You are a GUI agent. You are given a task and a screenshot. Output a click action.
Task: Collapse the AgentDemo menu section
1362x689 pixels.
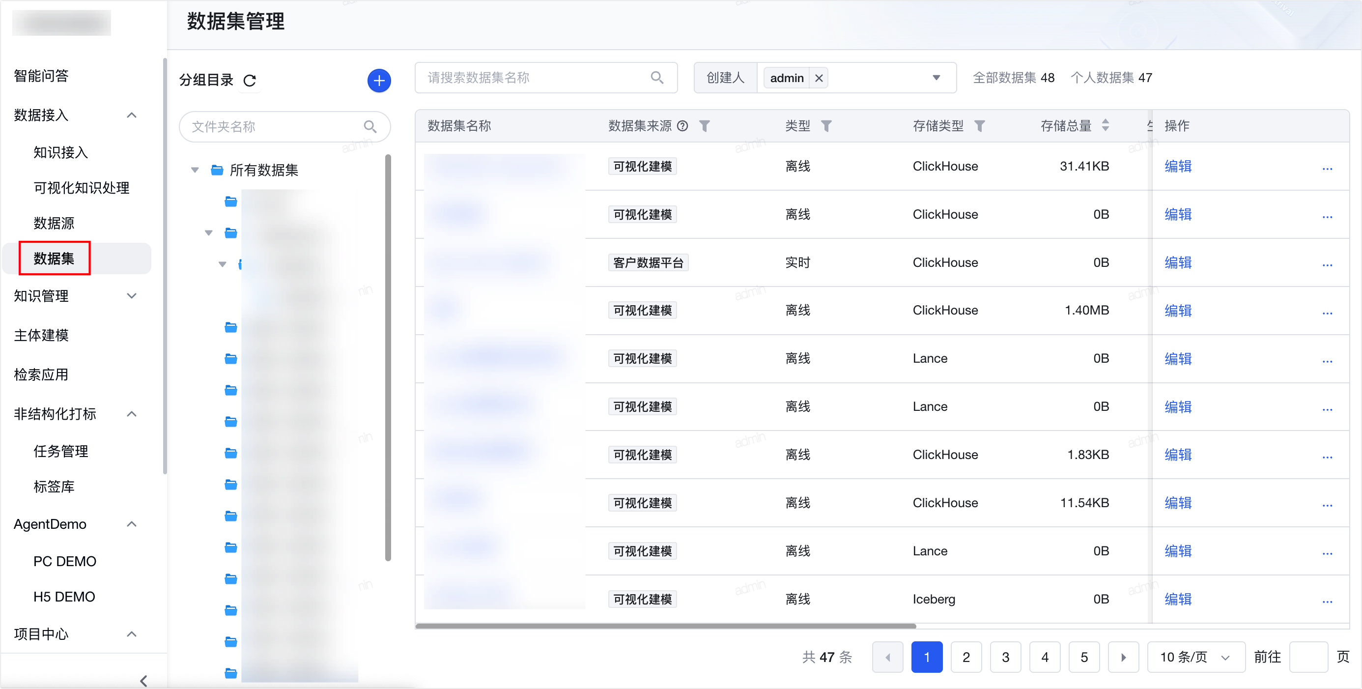[x=132, y=524]
